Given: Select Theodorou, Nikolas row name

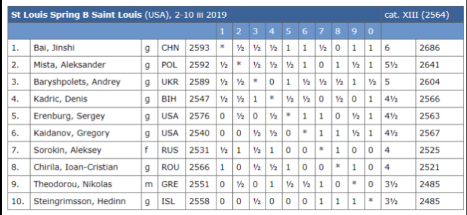Looking at the screenshot, I should click(x=73, y=184).
